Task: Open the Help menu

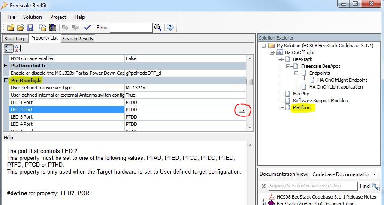Action: point(79,17)
